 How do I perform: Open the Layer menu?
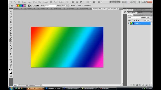coord(29,2)
